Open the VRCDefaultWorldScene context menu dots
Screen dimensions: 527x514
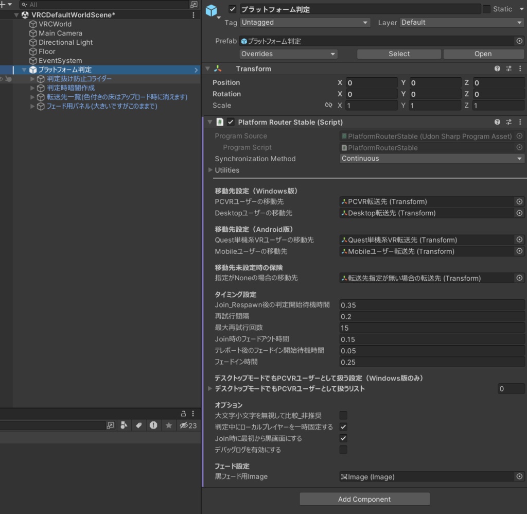193,14
